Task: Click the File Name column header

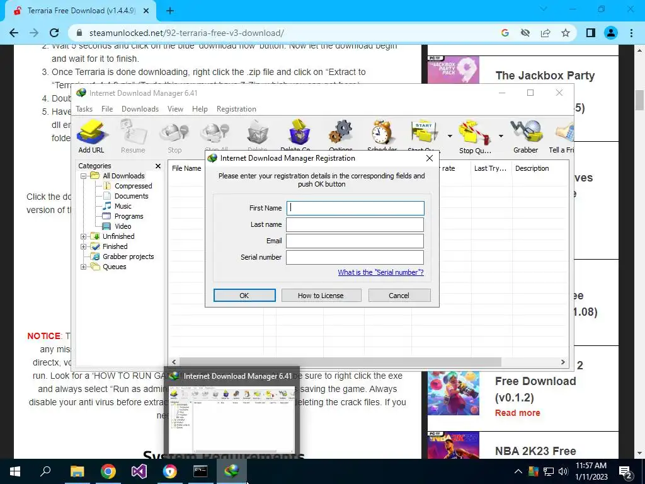Action: (x=186, y=168)
